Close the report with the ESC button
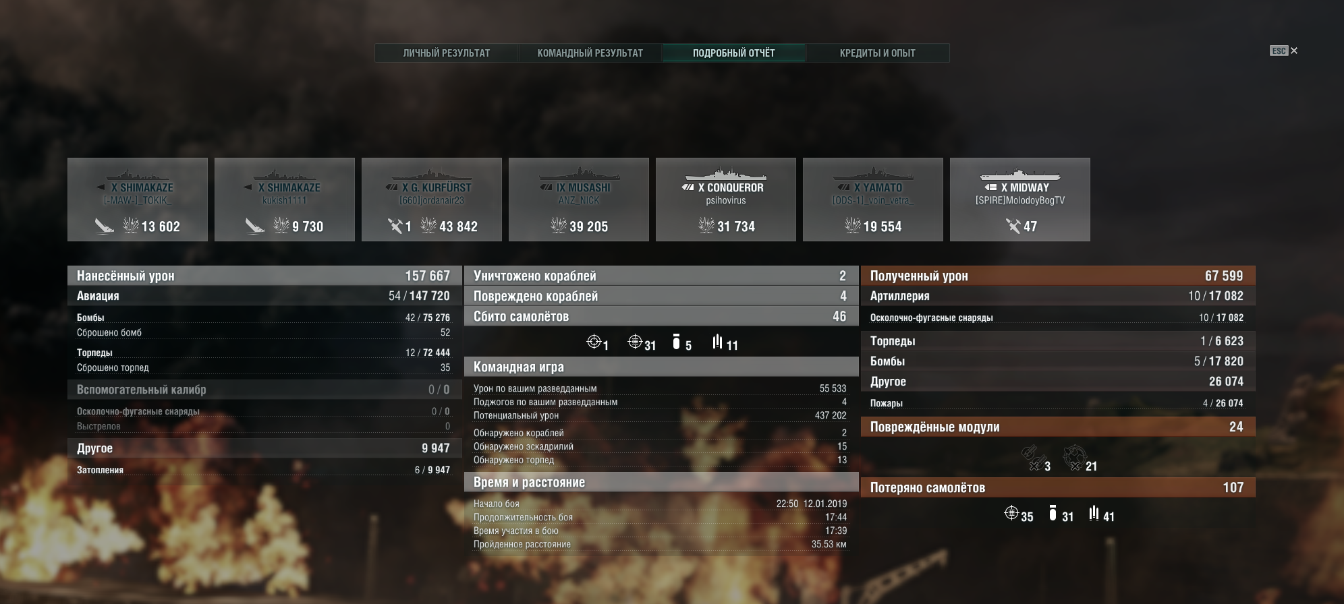The width and height of the screenshot is (1344, 604). [1283, 51]
